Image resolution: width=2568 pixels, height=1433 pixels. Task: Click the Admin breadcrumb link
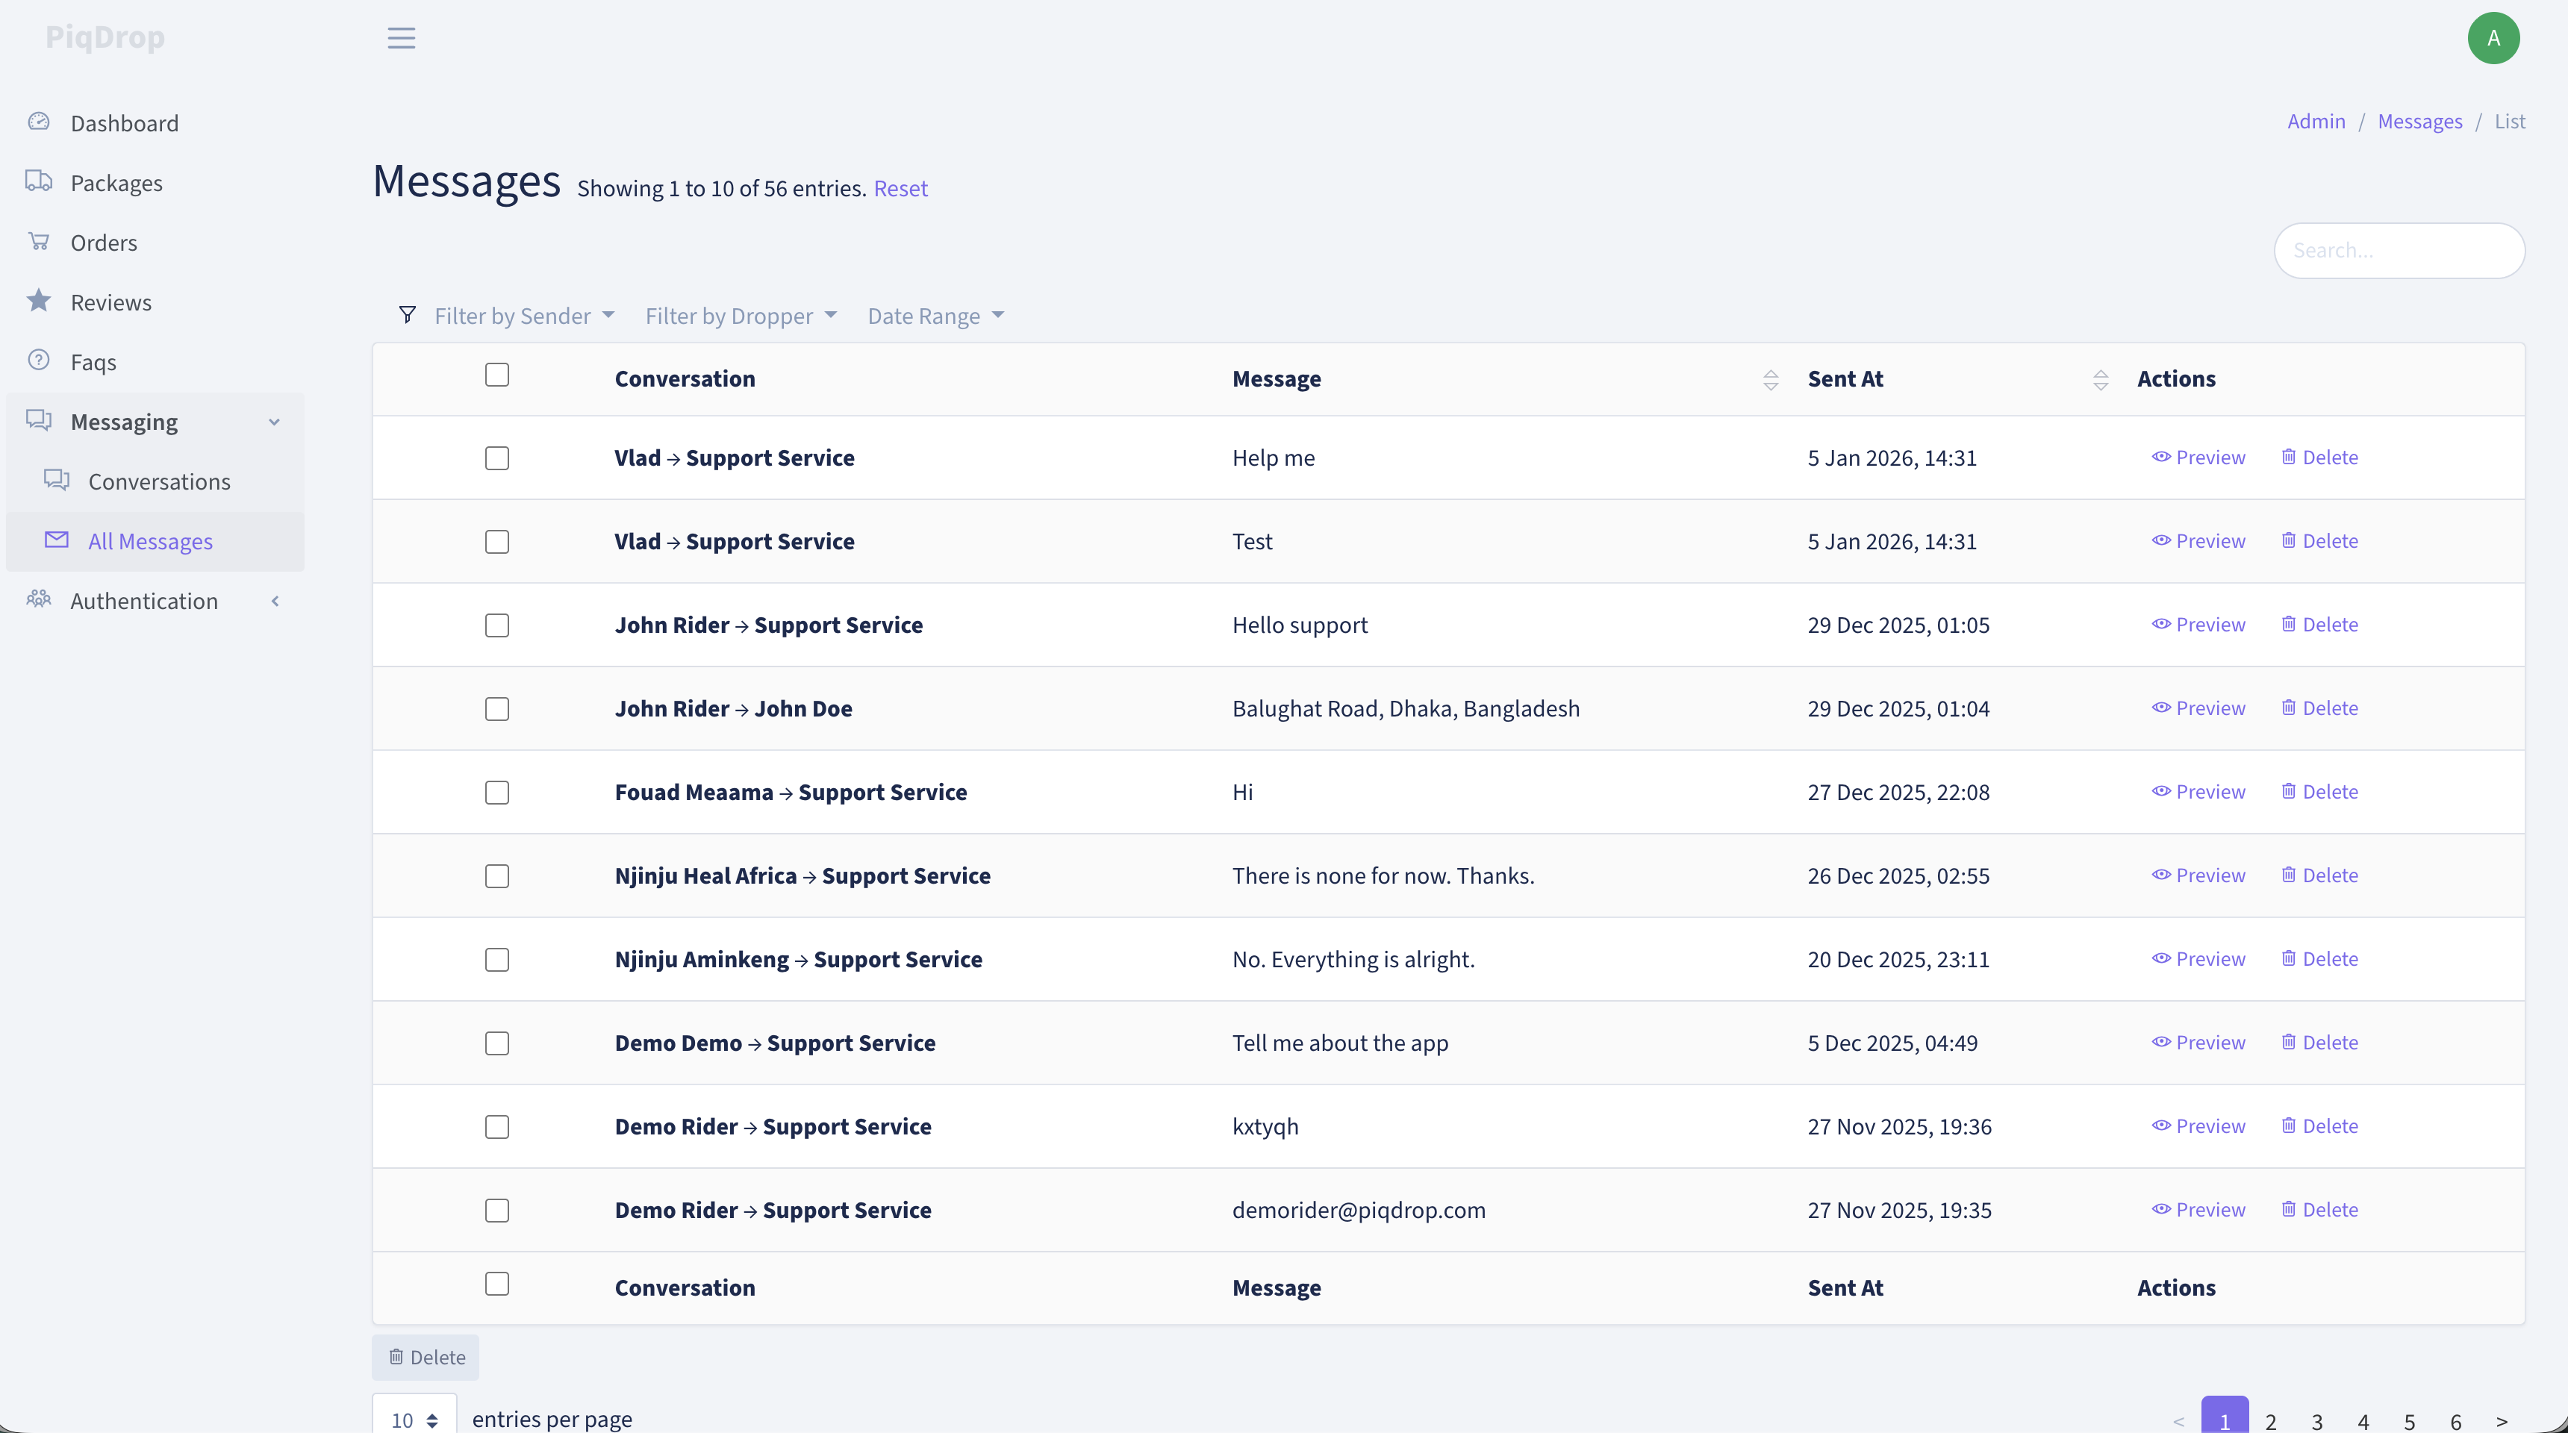2316,122
